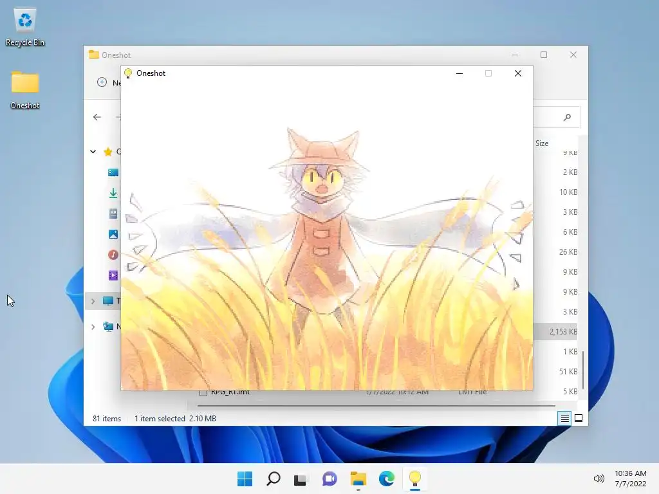Click the Niko artwork in Oneshot window
This screenshot has width=659, height=494.
coord(326,235)
